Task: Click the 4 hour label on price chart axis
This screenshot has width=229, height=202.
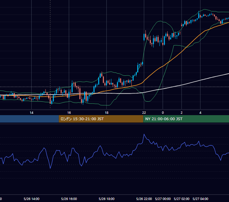Action: pyautogui.click(x=200, y=113)
